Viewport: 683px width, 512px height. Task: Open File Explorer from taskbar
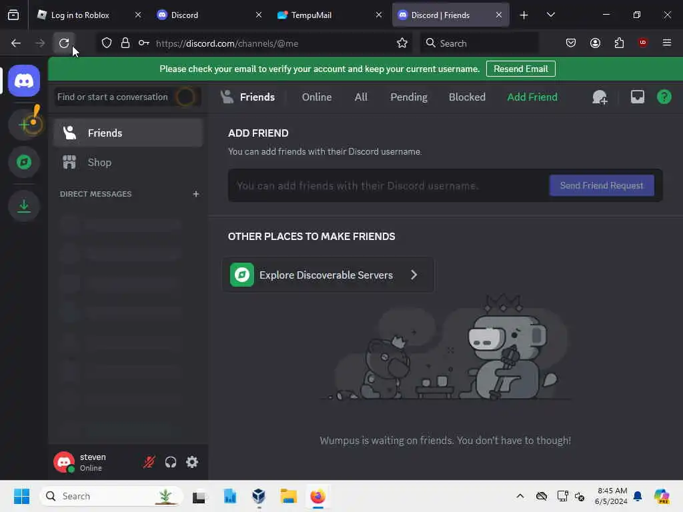click(288, 496)
